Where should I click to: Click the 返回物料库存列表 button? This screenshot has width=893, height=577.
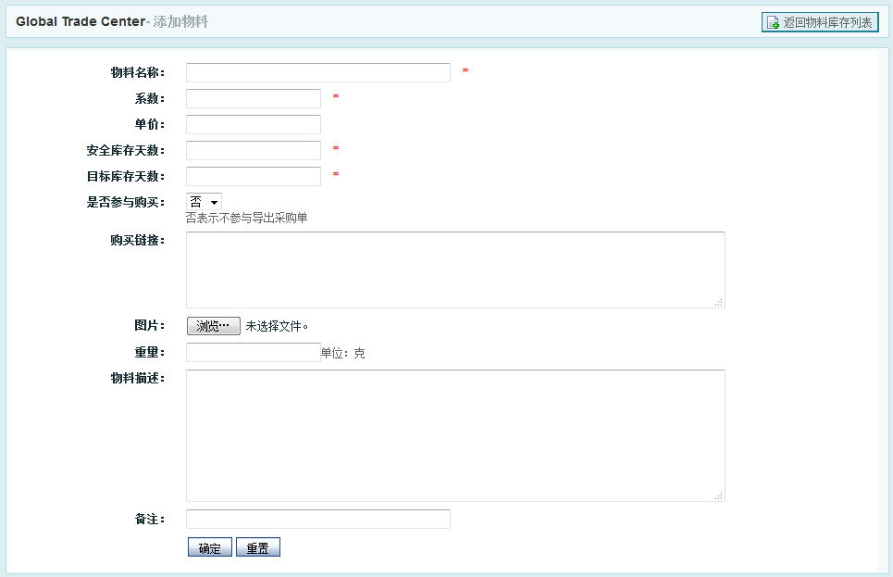820,22
